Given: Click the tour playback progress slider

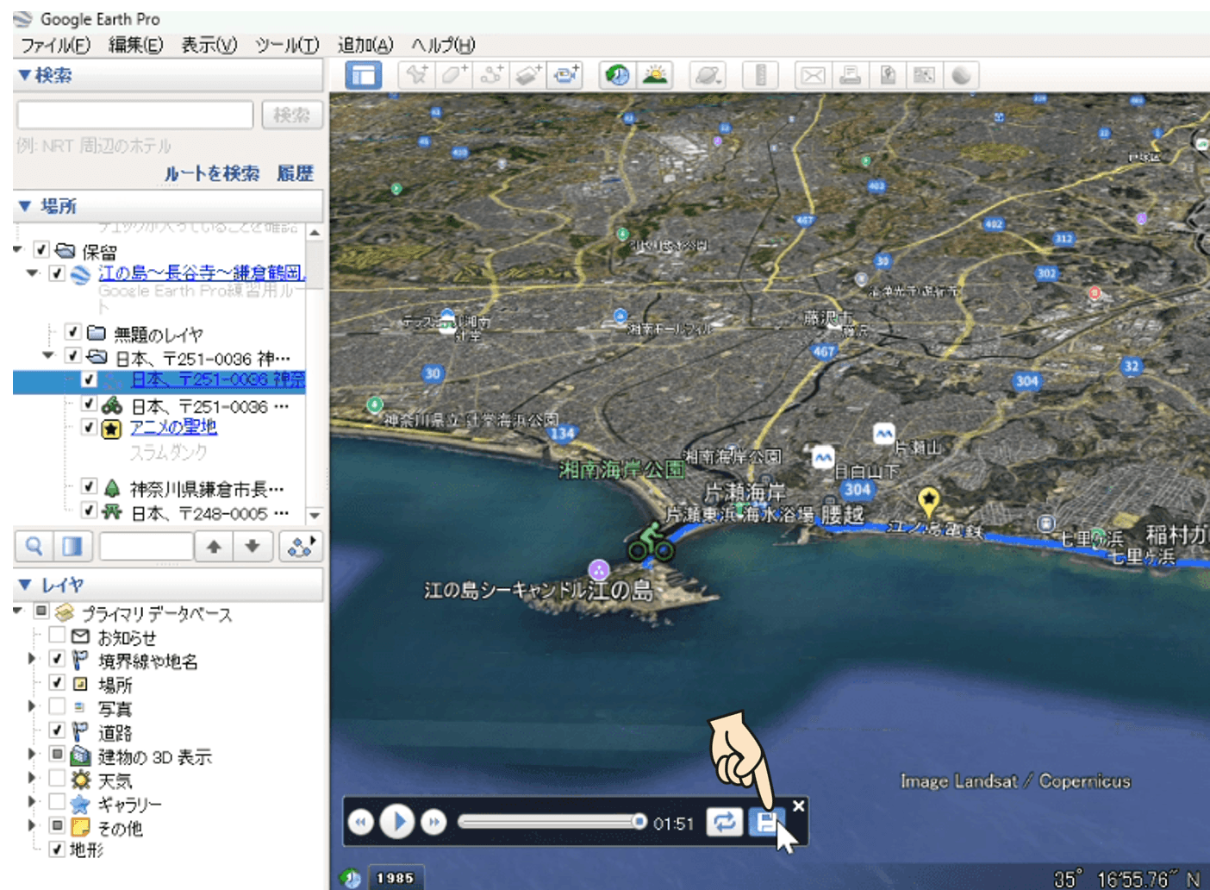Looking at the screenshot, I should [x=552, y=822].
